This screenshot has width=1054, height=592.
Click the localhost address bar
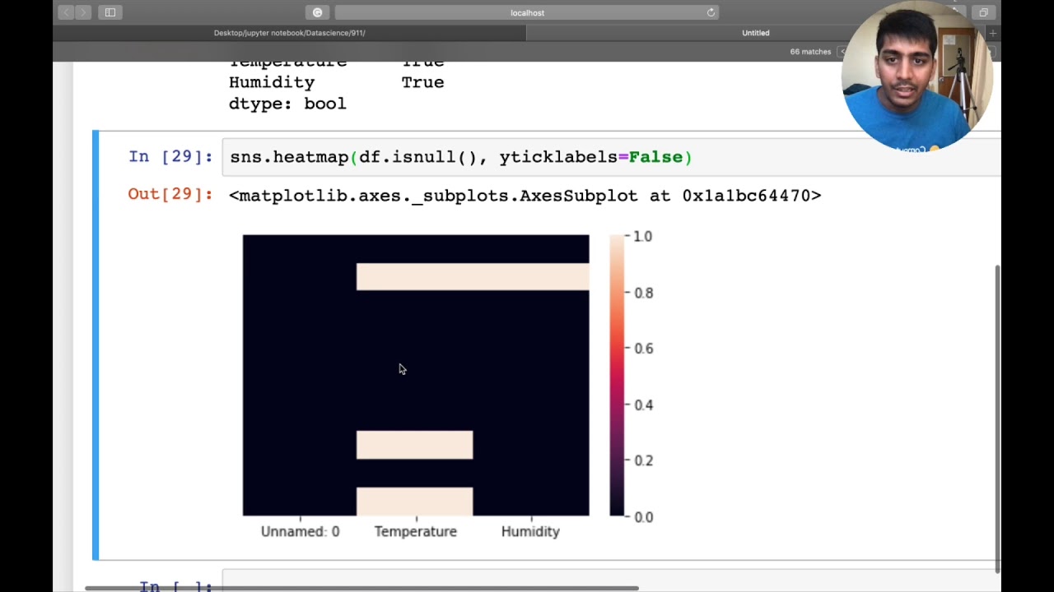(x=527, y=12)
